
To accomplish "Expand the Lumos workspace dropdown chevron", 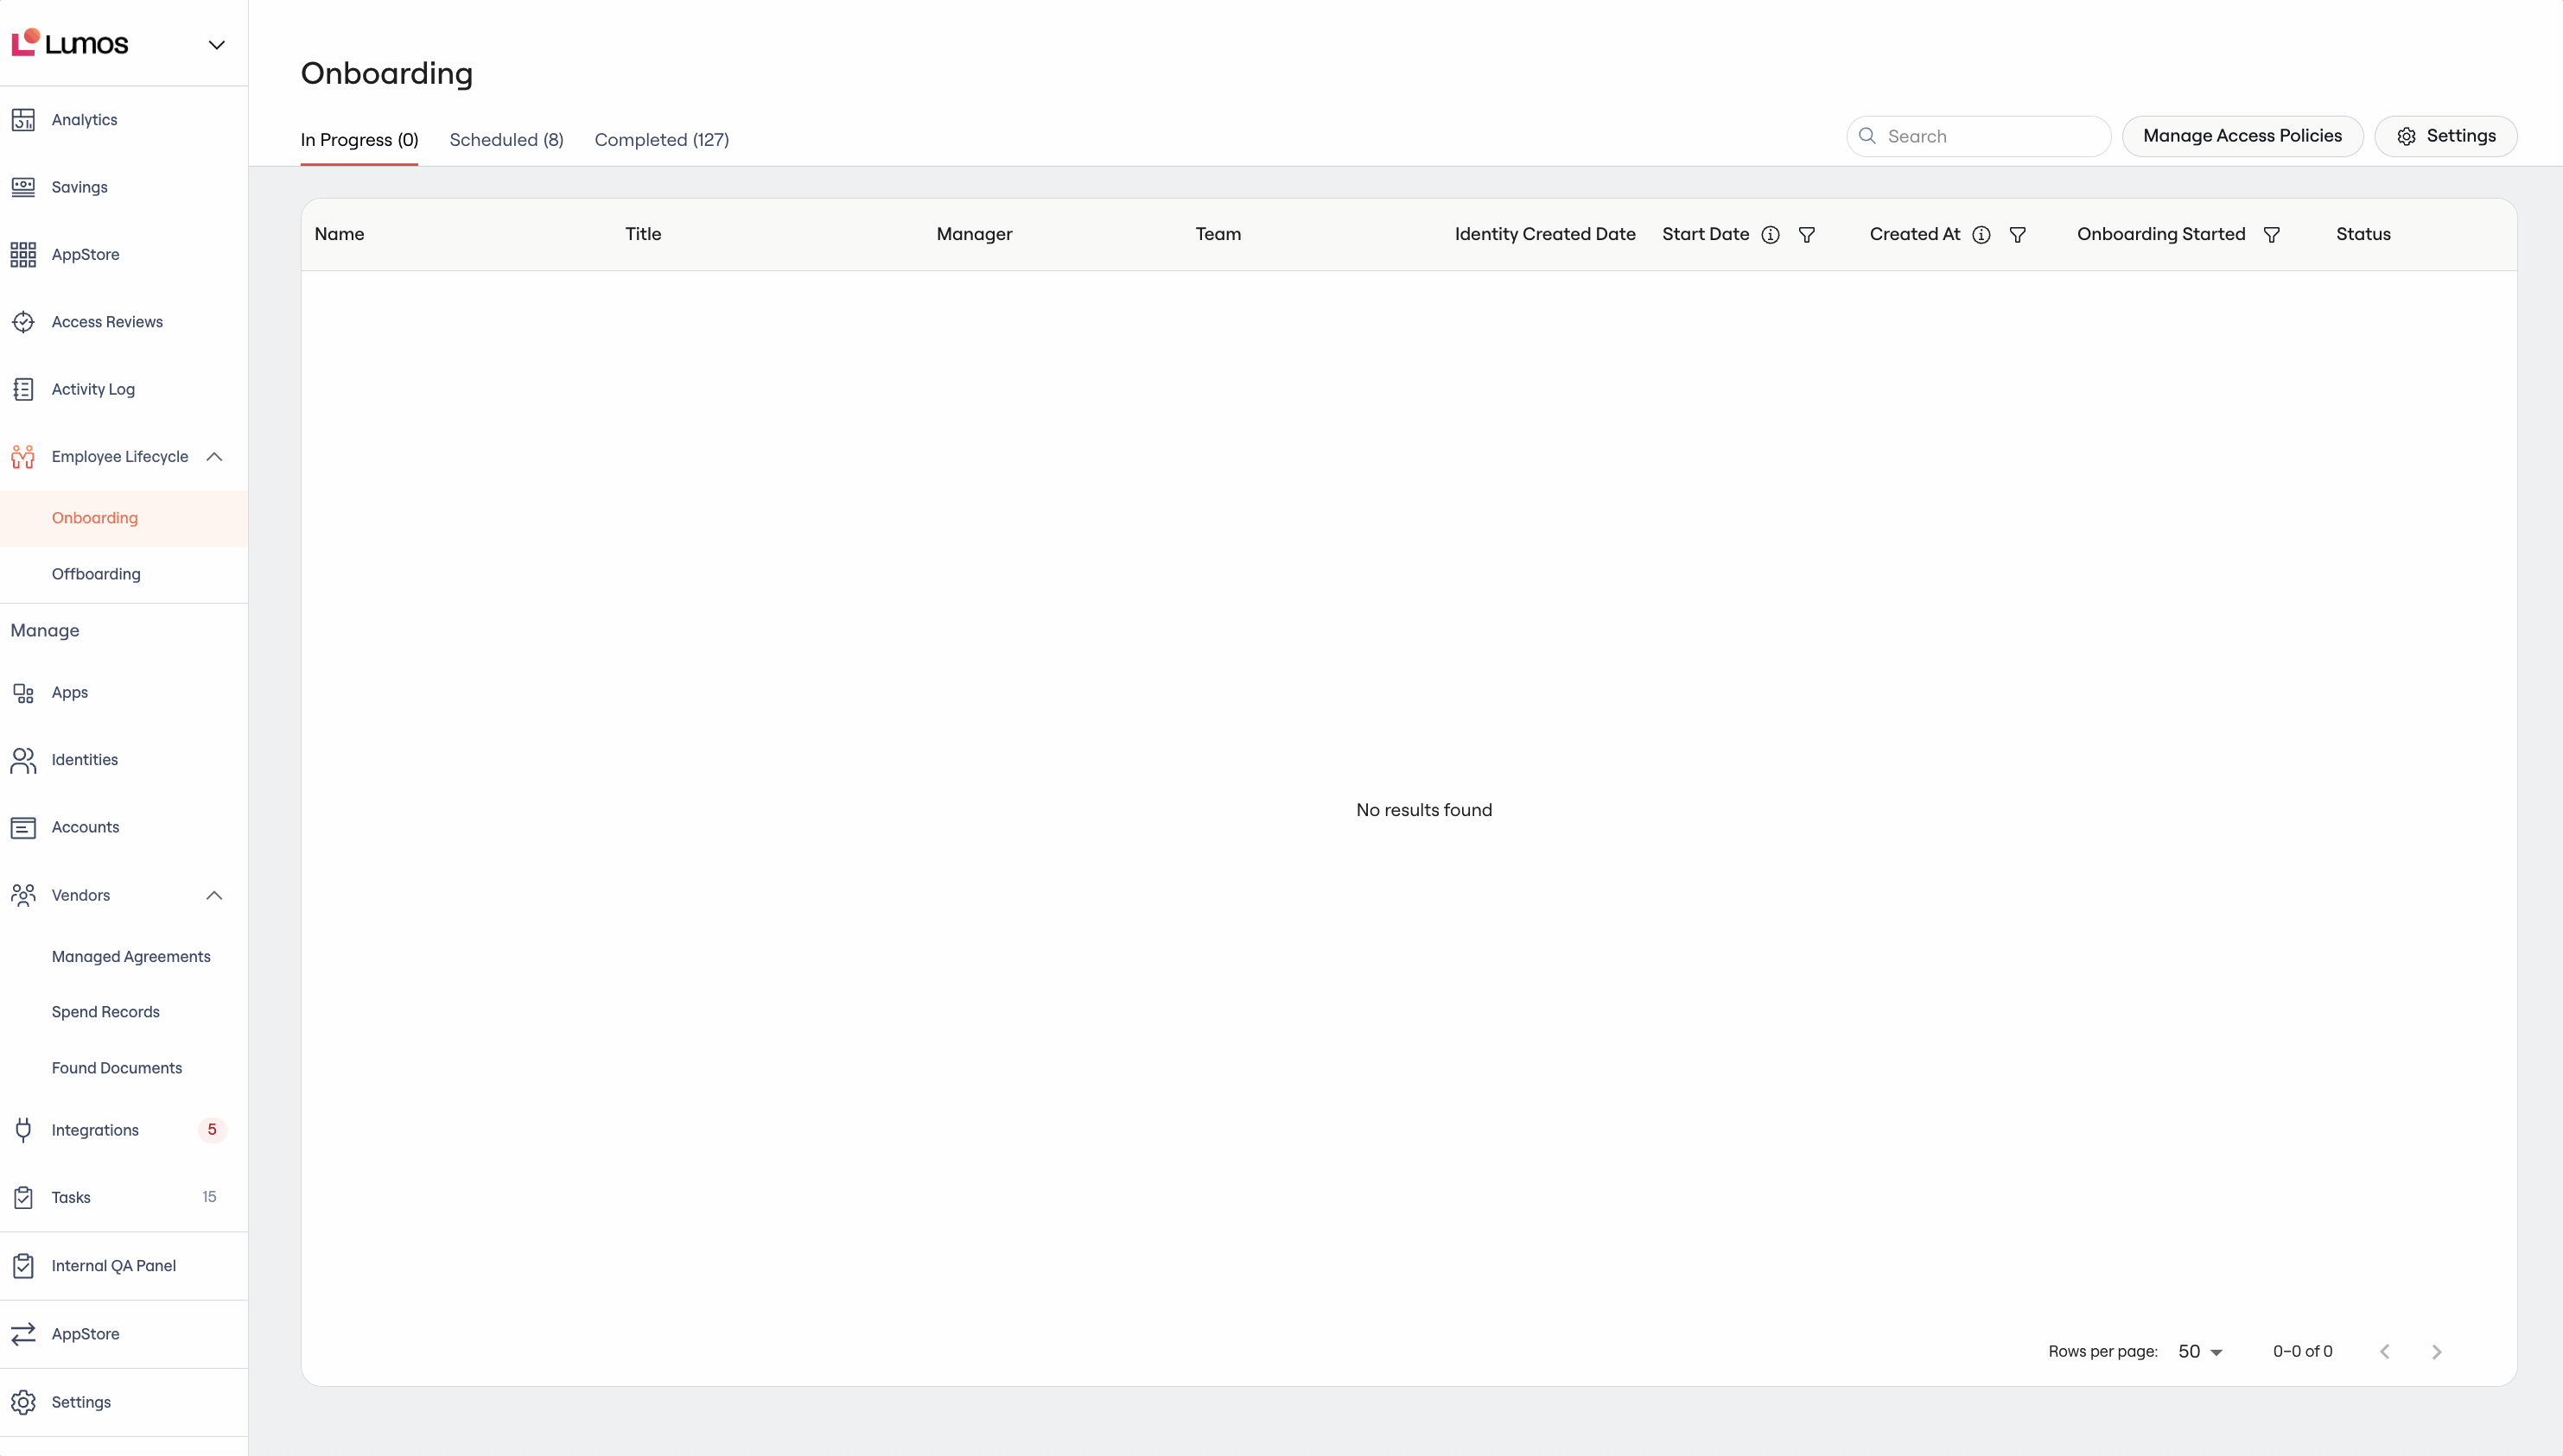I will 216,45.
